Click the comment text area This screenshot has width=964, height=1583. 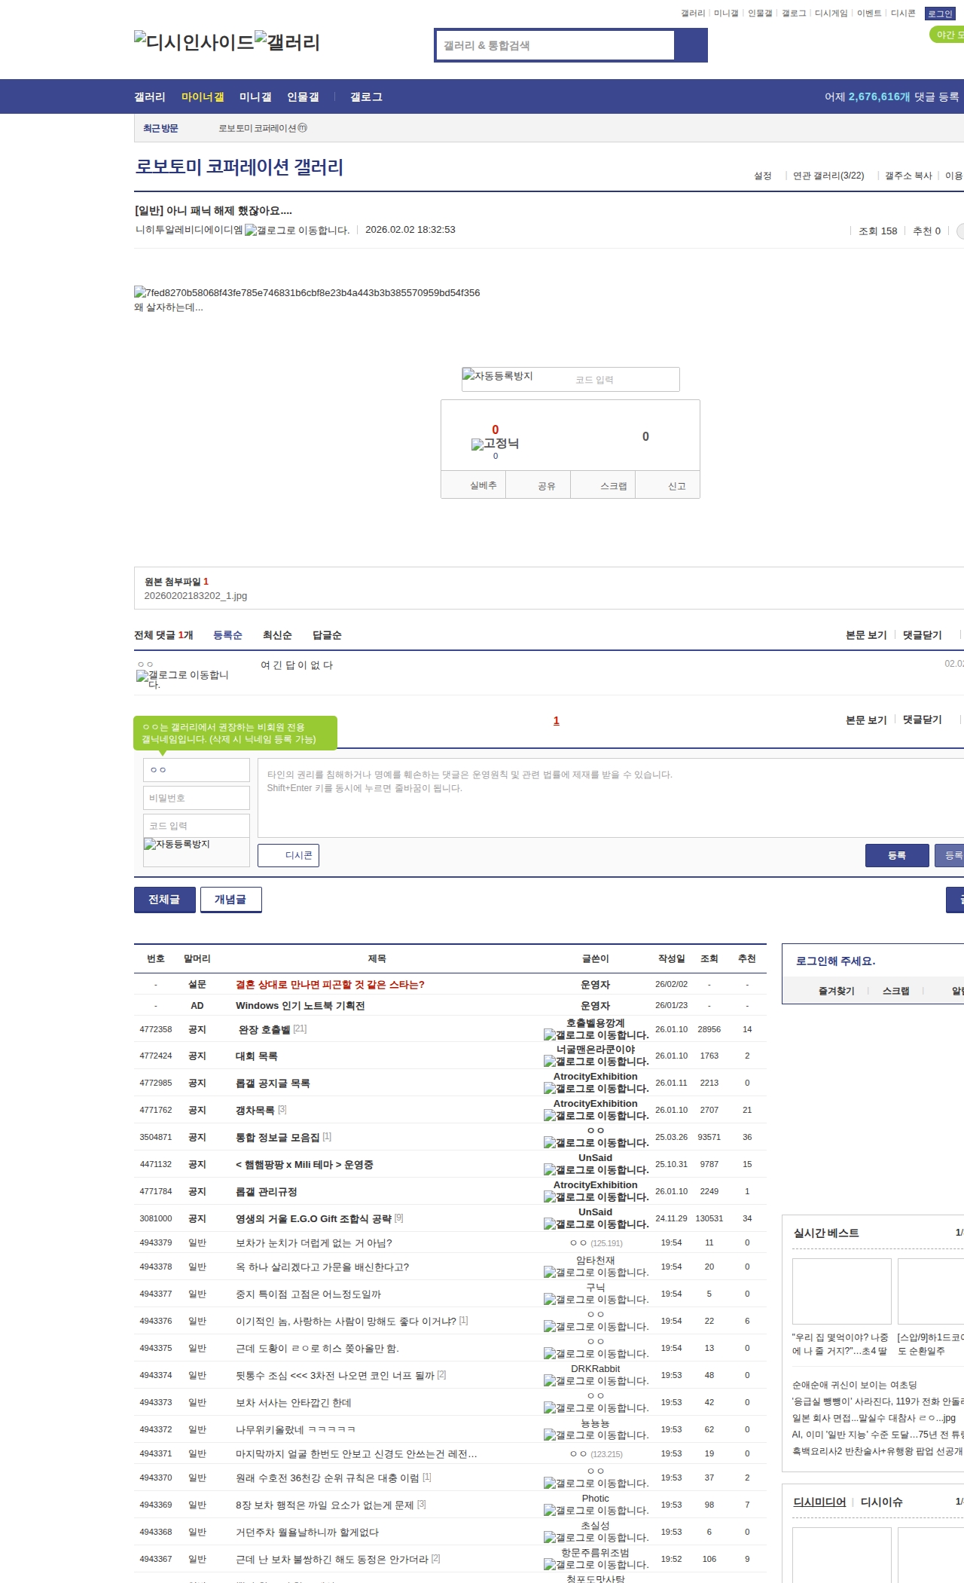[610, 798]
